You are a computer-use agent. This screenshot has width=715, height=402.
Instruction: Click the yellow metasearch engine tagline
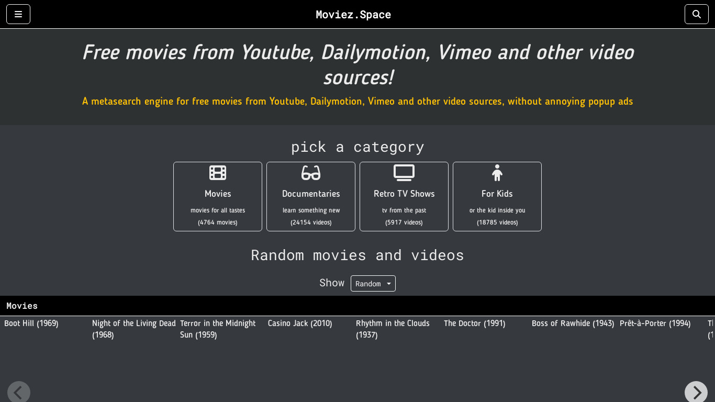coord(357,101)
